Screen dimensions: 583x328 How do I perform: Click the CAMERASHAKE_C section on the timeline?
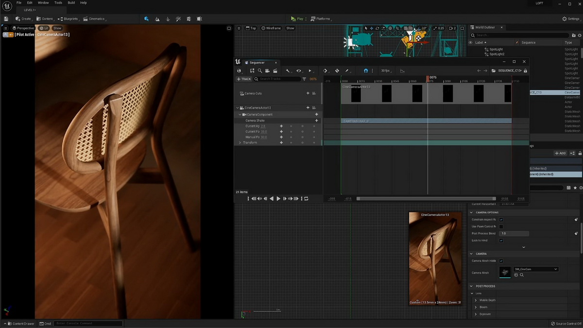coord(426,121)
